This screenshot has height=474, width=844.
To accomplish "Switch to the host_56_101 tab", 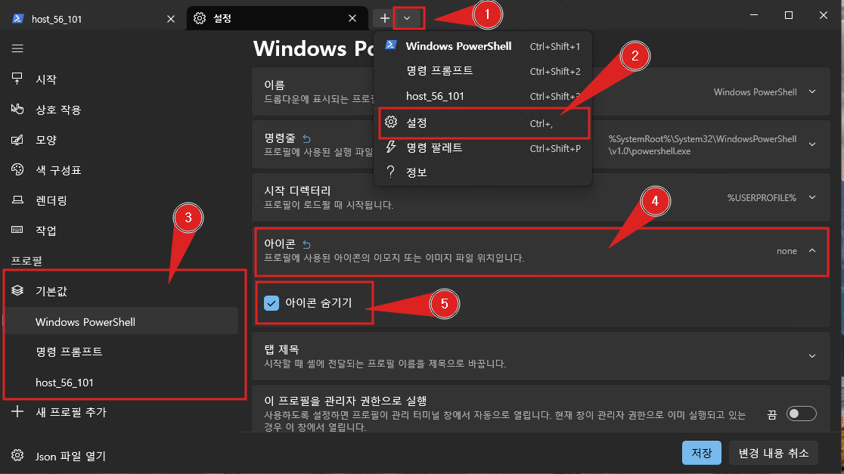I will click(x=92, y=19).
